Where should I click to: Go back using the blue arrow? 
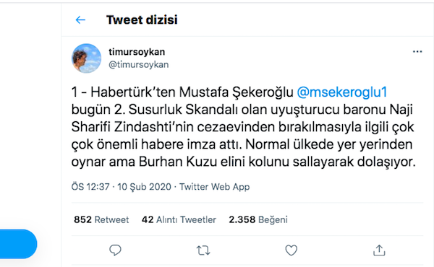(x=80, y=20)
